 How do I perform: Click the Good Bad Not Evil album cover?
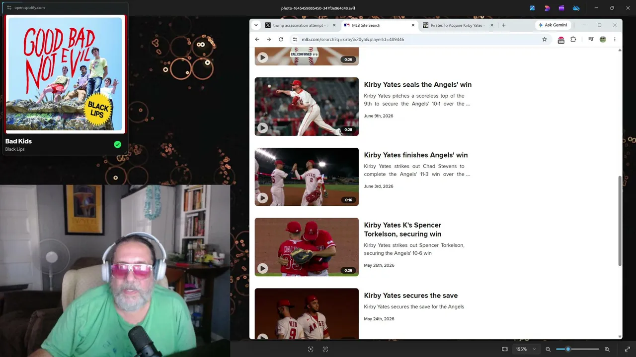pyautogui.click(x=65, y=74)
